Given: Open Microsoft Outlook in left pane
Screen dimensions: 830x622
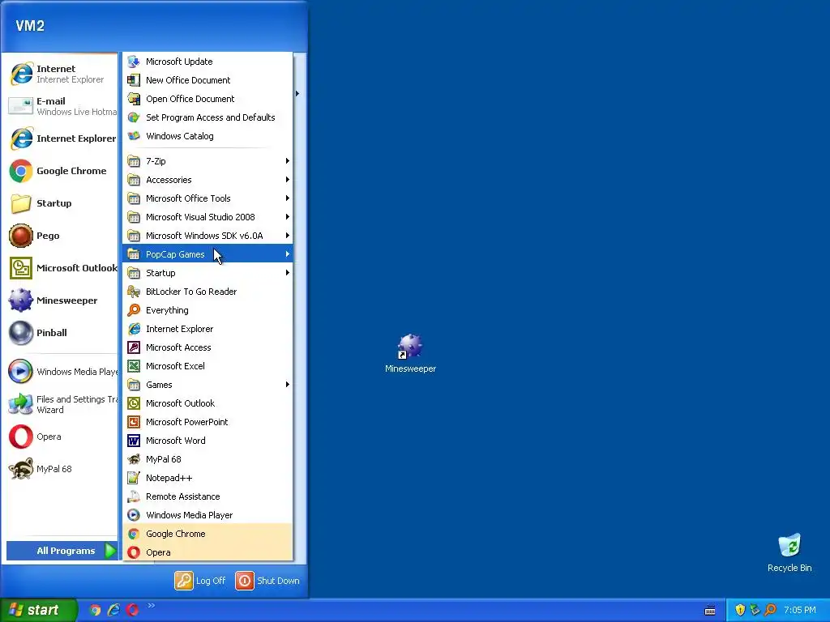Looking at the screenshot, I should [x=62, y=268].
